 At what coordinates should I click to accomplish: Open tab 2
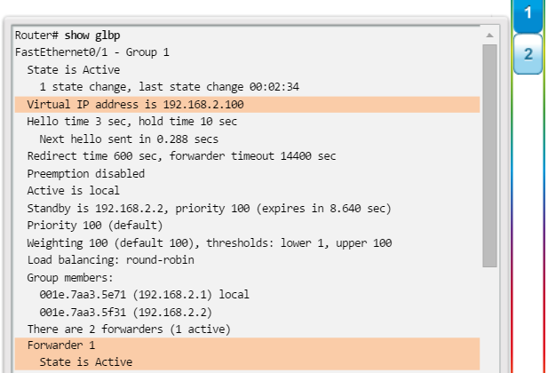[x=528, y=54]
